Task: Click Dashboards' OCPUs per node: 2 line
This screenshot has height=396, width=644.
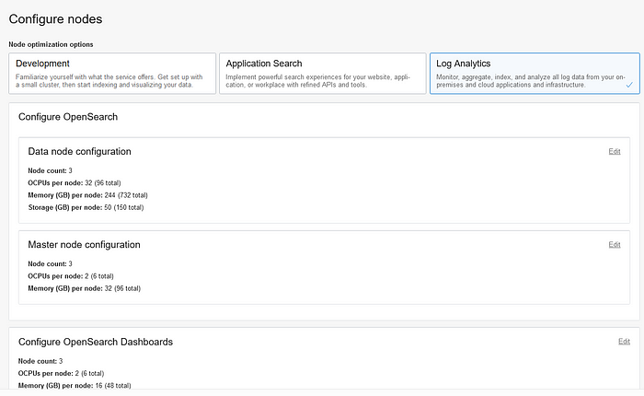Action: pos(62,373)
